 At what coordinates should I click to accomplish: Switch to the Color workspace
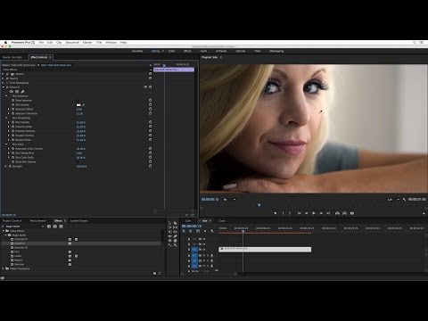coord(172,51)
